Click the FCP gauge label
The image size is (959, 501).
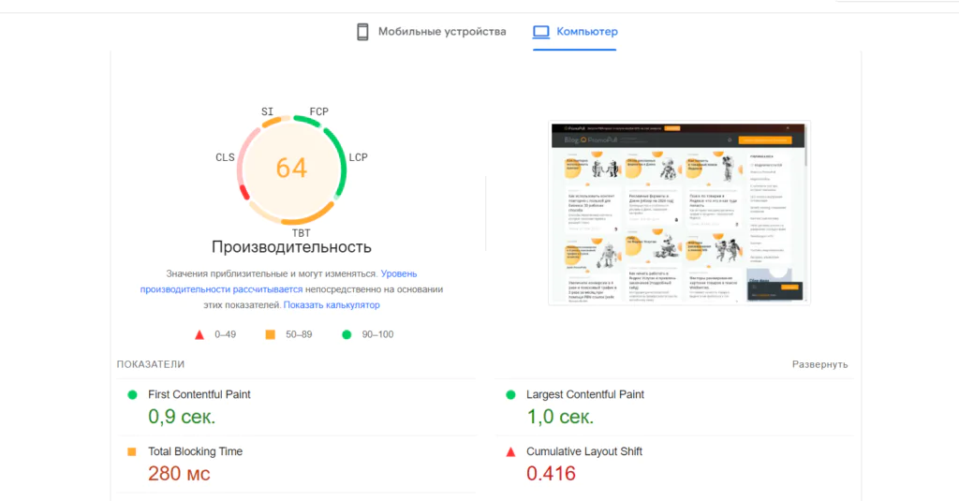point(319,111)
